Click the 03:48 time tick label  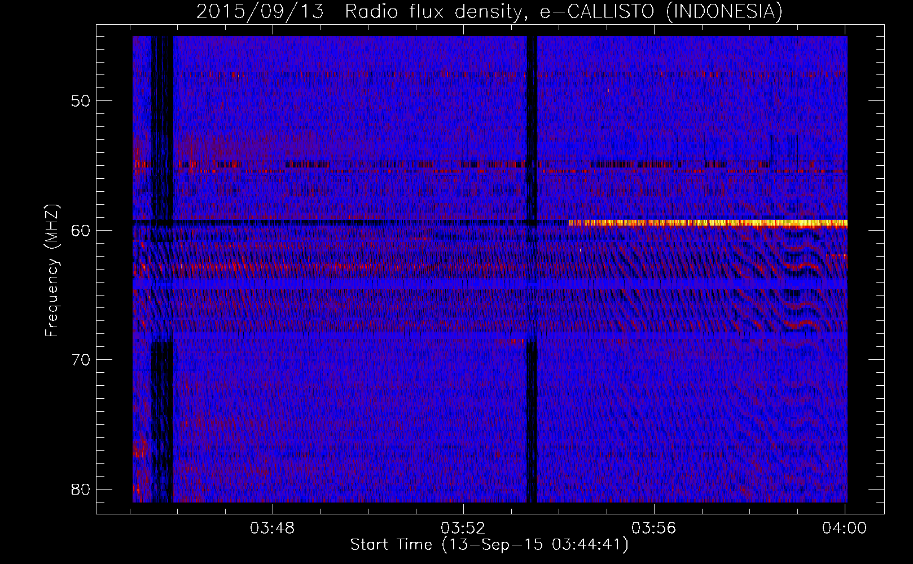(x=273, y=528)
